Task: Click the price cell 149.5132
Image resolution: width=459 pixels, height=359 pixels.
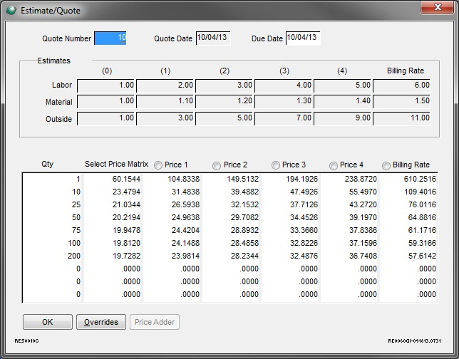Action: tap(231, 179)
